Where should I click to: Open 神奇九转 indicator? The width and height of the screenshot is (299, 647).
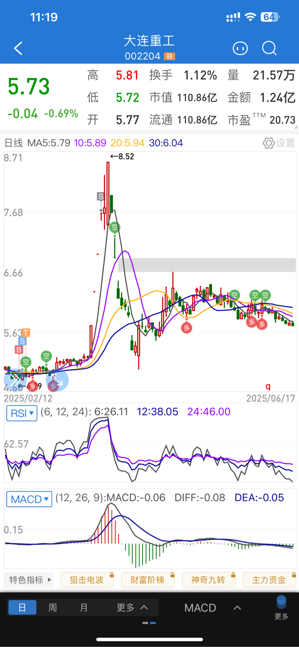209,580
